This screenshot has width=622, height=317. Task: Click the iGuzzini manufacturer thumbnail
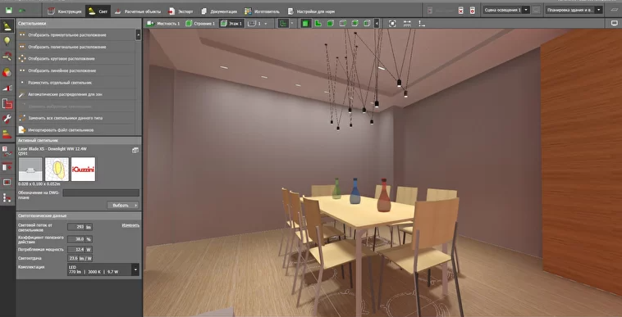tap(83, 170)
